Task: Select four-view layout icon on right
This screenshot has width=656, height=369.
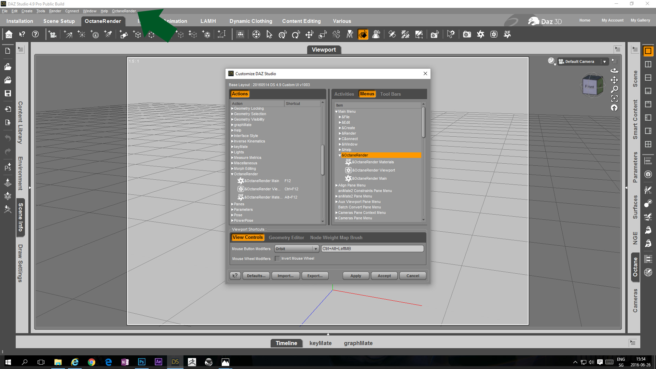Action: click(648, 144)
